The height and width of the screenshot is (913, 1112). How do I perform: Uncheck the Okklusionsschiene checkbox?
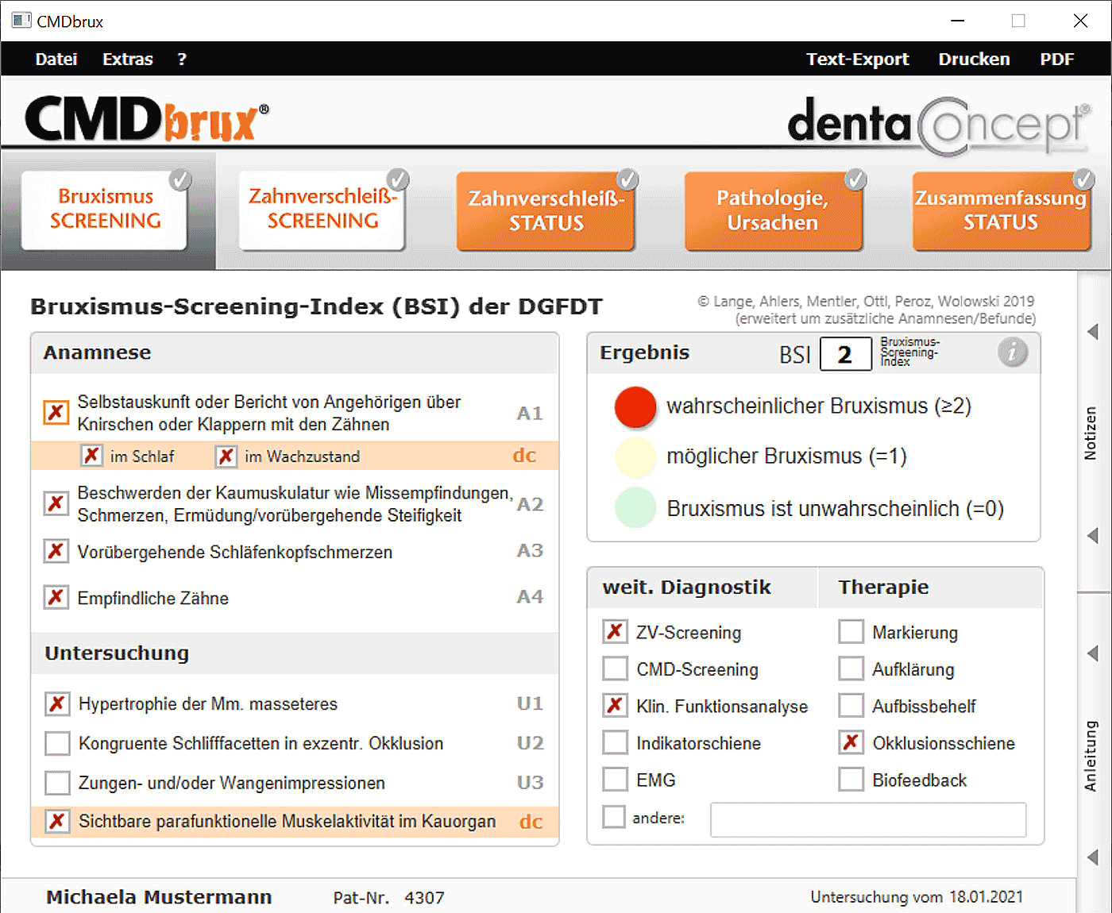point(851,742)
